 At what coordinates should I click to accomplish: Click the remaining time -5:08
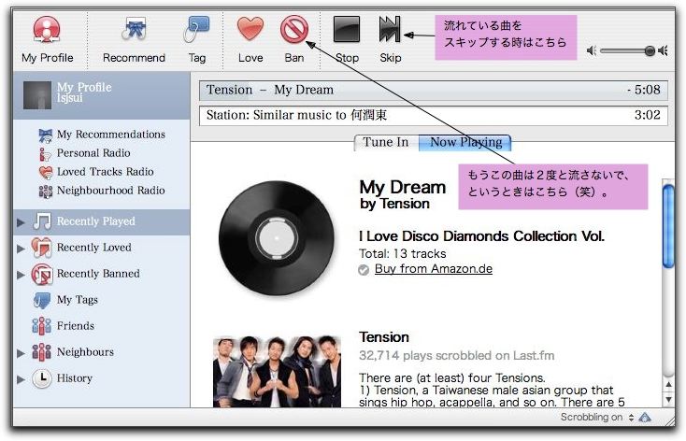point(644,90)
